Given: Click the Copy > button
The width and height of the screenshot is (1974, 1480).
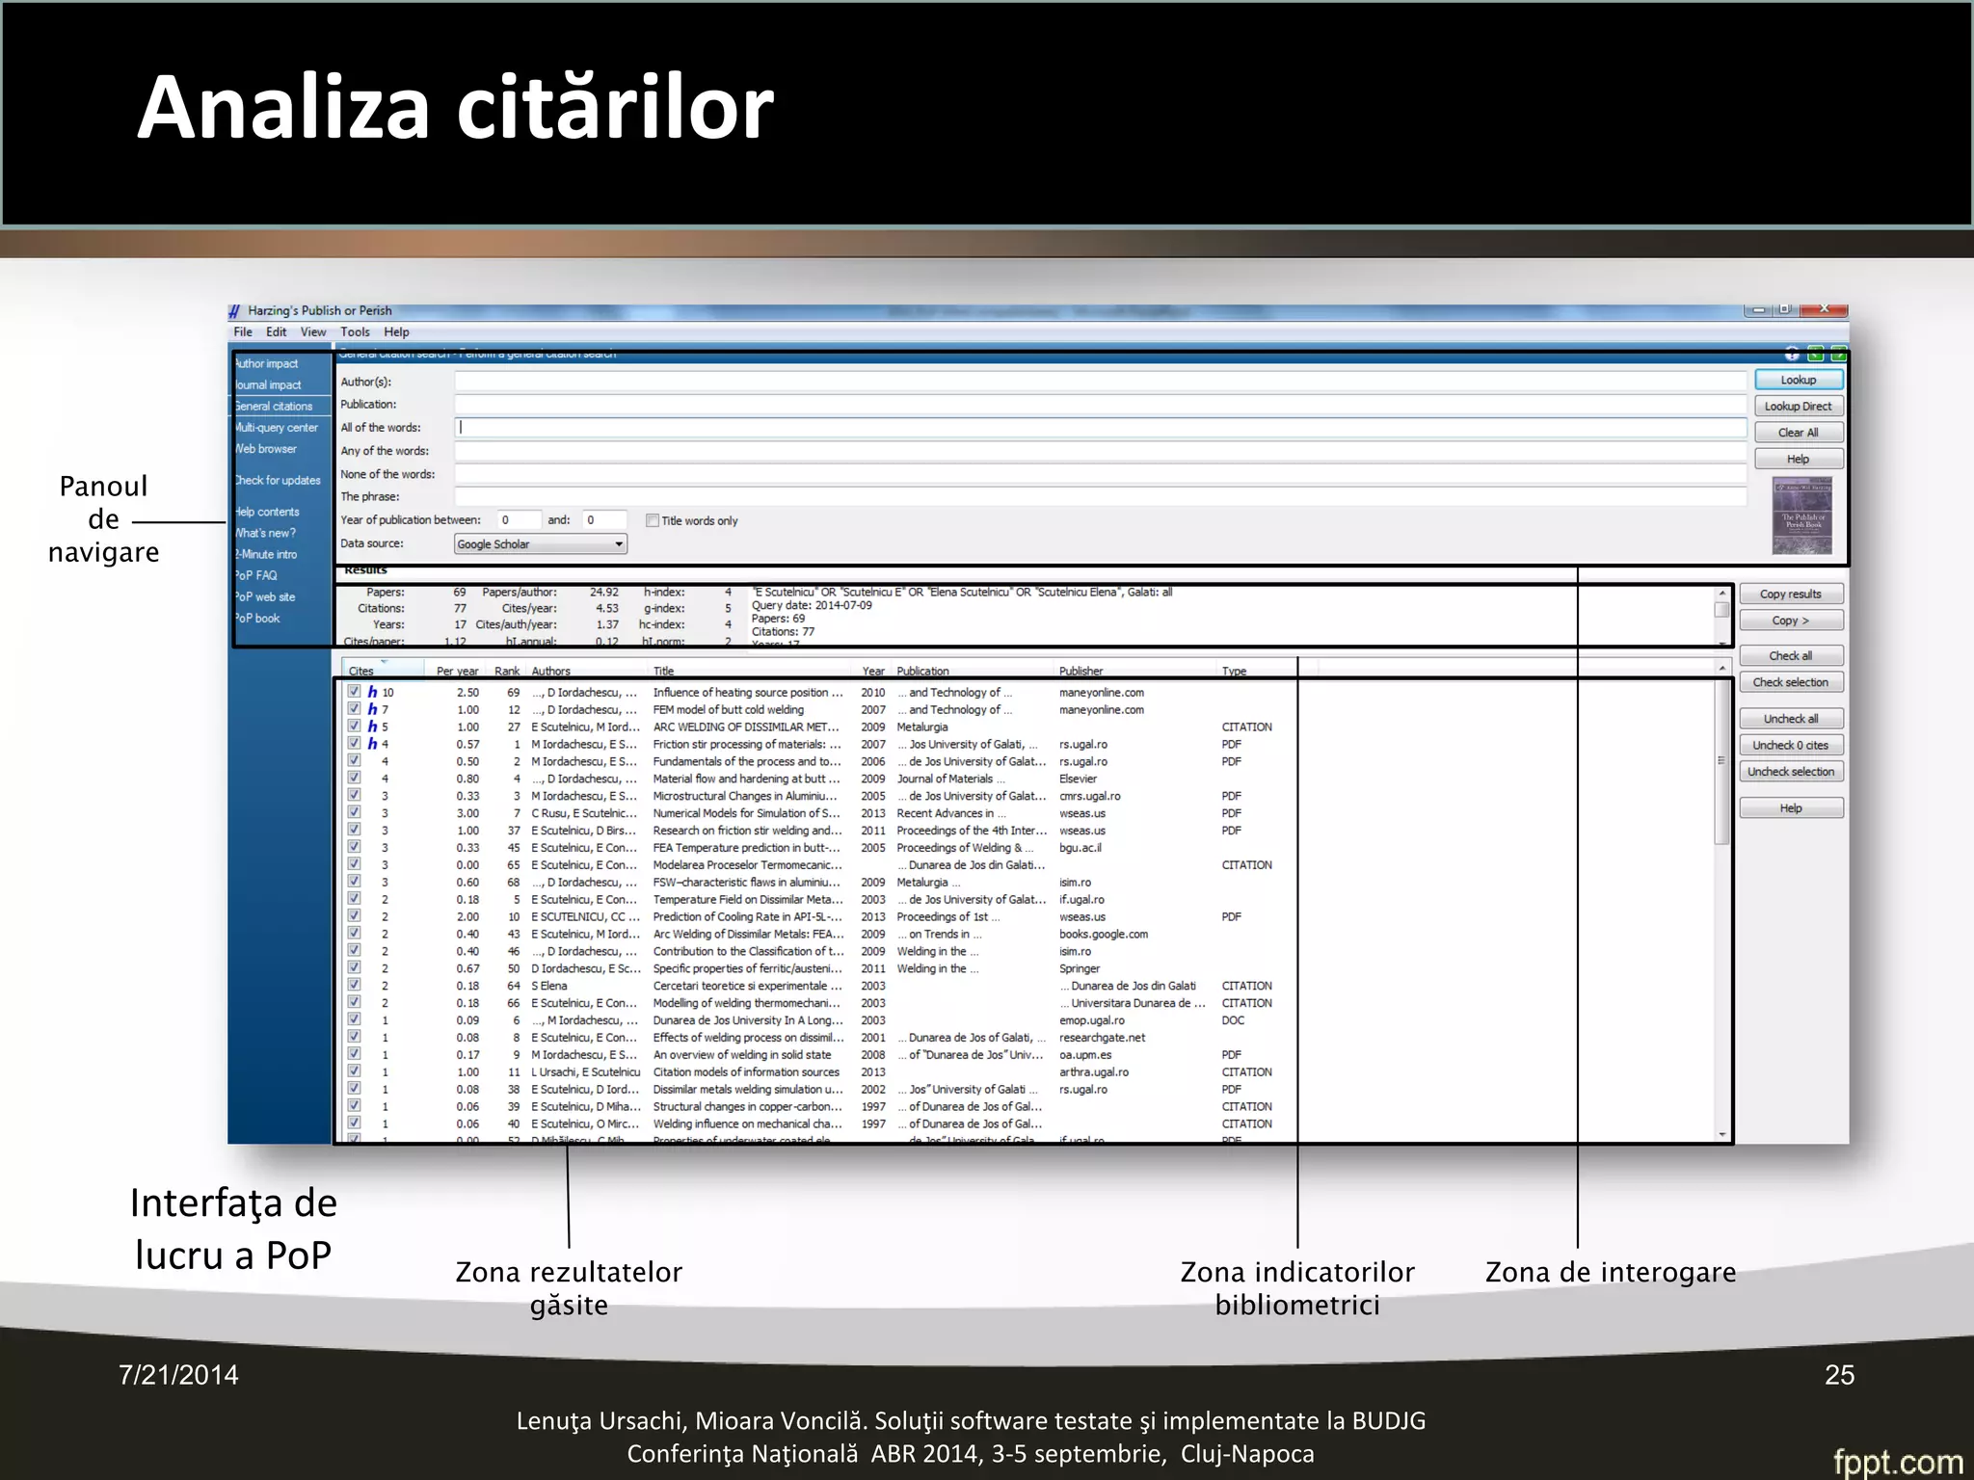Looking at the screenshot, I should tap(1791, 621).
